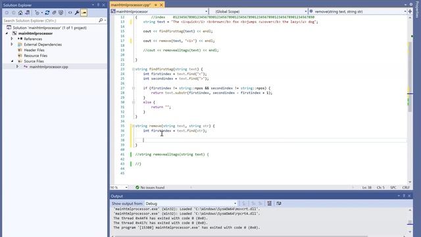Select the Solution 'mainhtmlprocessor' root node
This screenshot has width=421, height=237.
tap(50, 28)
